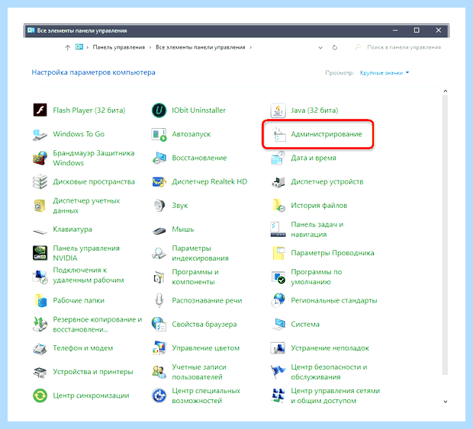Screen dimensions: 473x429
Task: Click the Администрирование icon
Action: pos(278,134)
